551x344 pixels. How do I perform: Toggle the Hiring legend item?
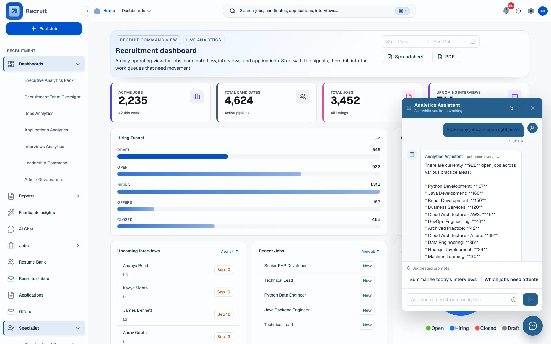459,328
